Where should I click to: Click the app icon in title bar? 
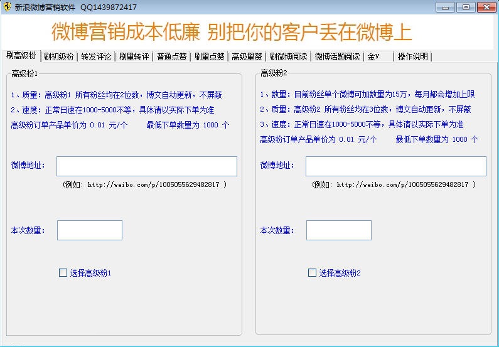(x=7, y=7)
